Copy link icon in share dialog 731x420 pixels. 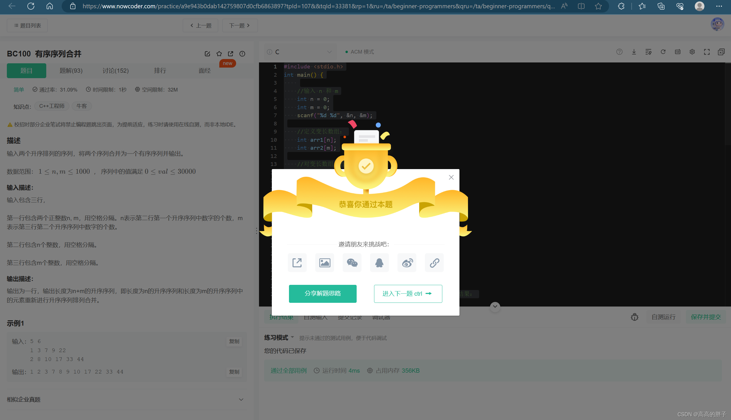point(434,263)
